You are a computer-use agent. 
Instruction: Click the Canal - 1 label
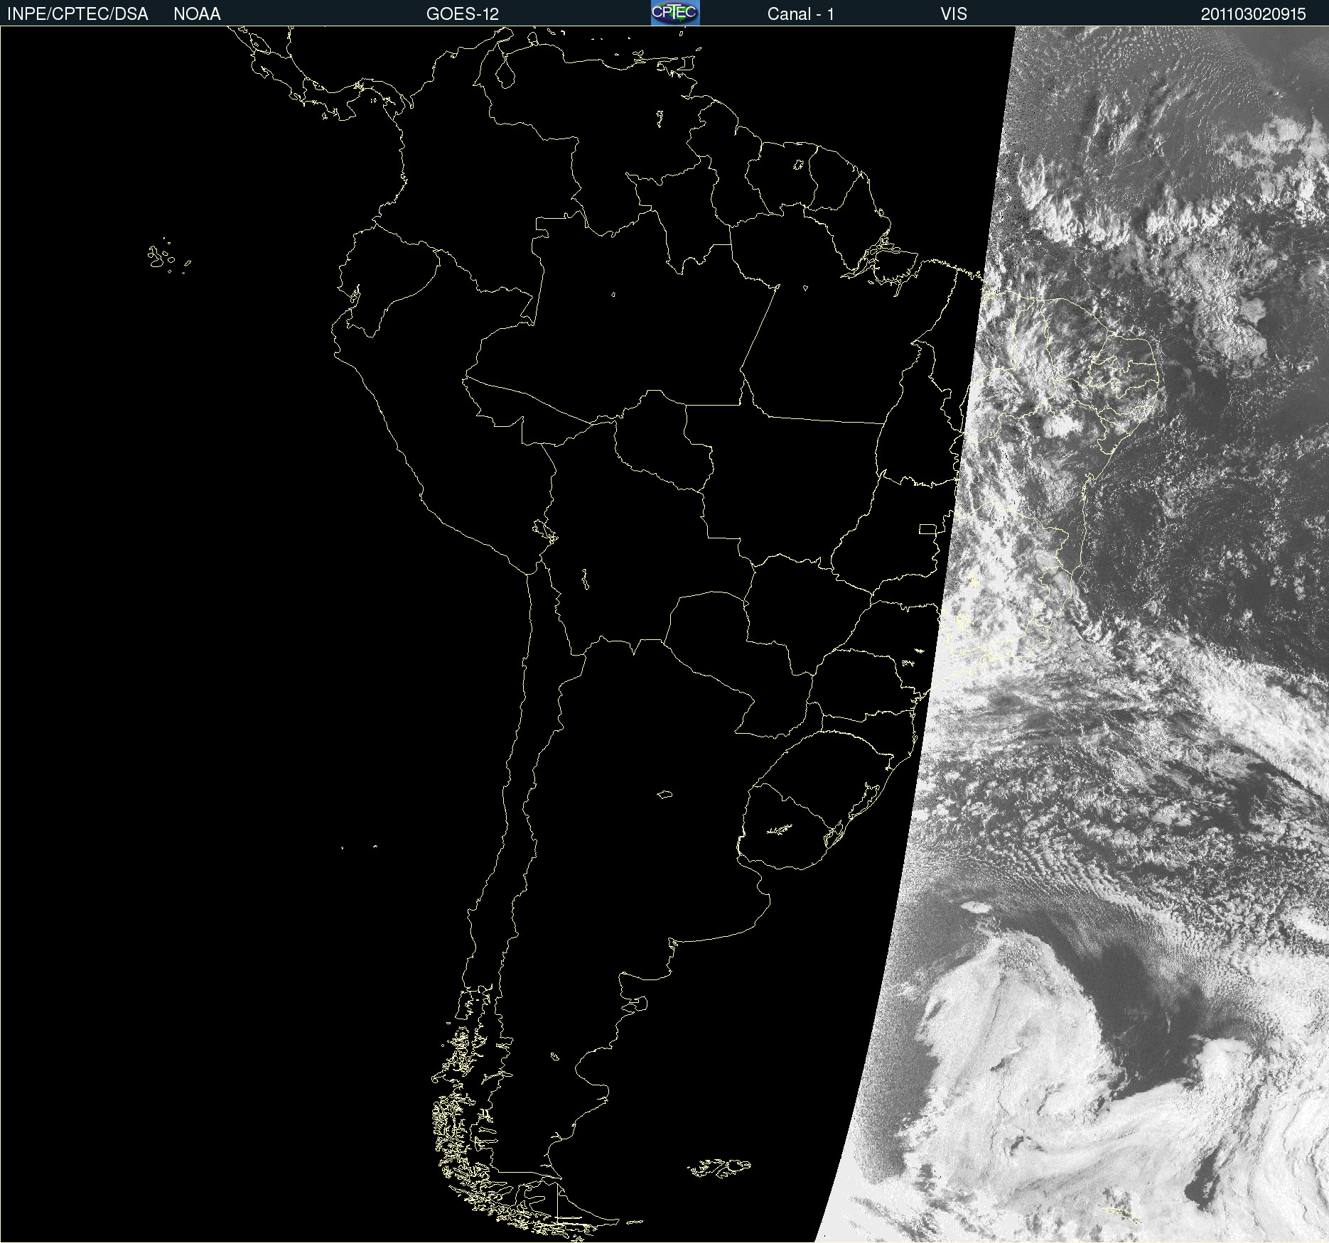(800, 14)
